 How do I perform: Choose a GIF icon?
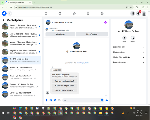pyautogui.click(x=59, y=100)
